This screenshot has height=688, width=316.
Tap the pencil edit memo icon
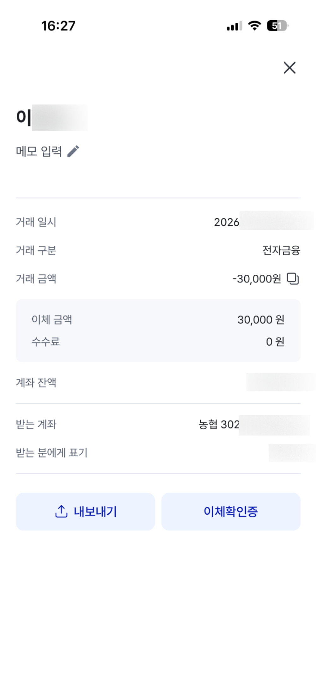click(73, 151)
